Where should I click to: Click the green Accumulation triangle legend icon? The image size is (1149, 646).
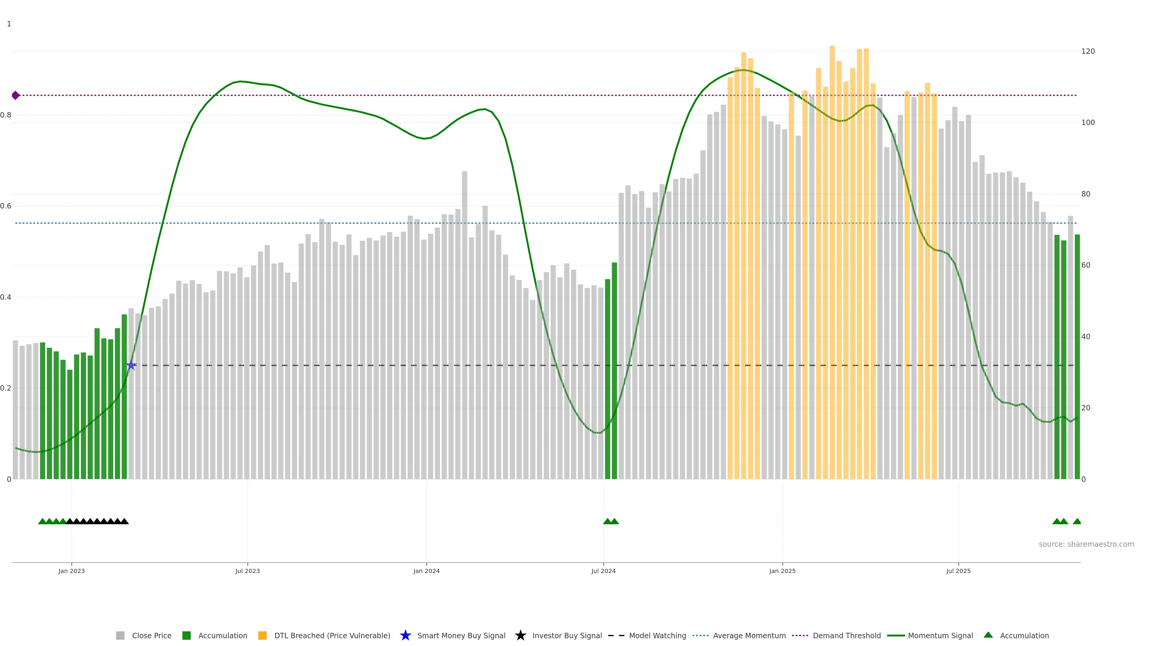pyautogui.click(x=988, y=635)
